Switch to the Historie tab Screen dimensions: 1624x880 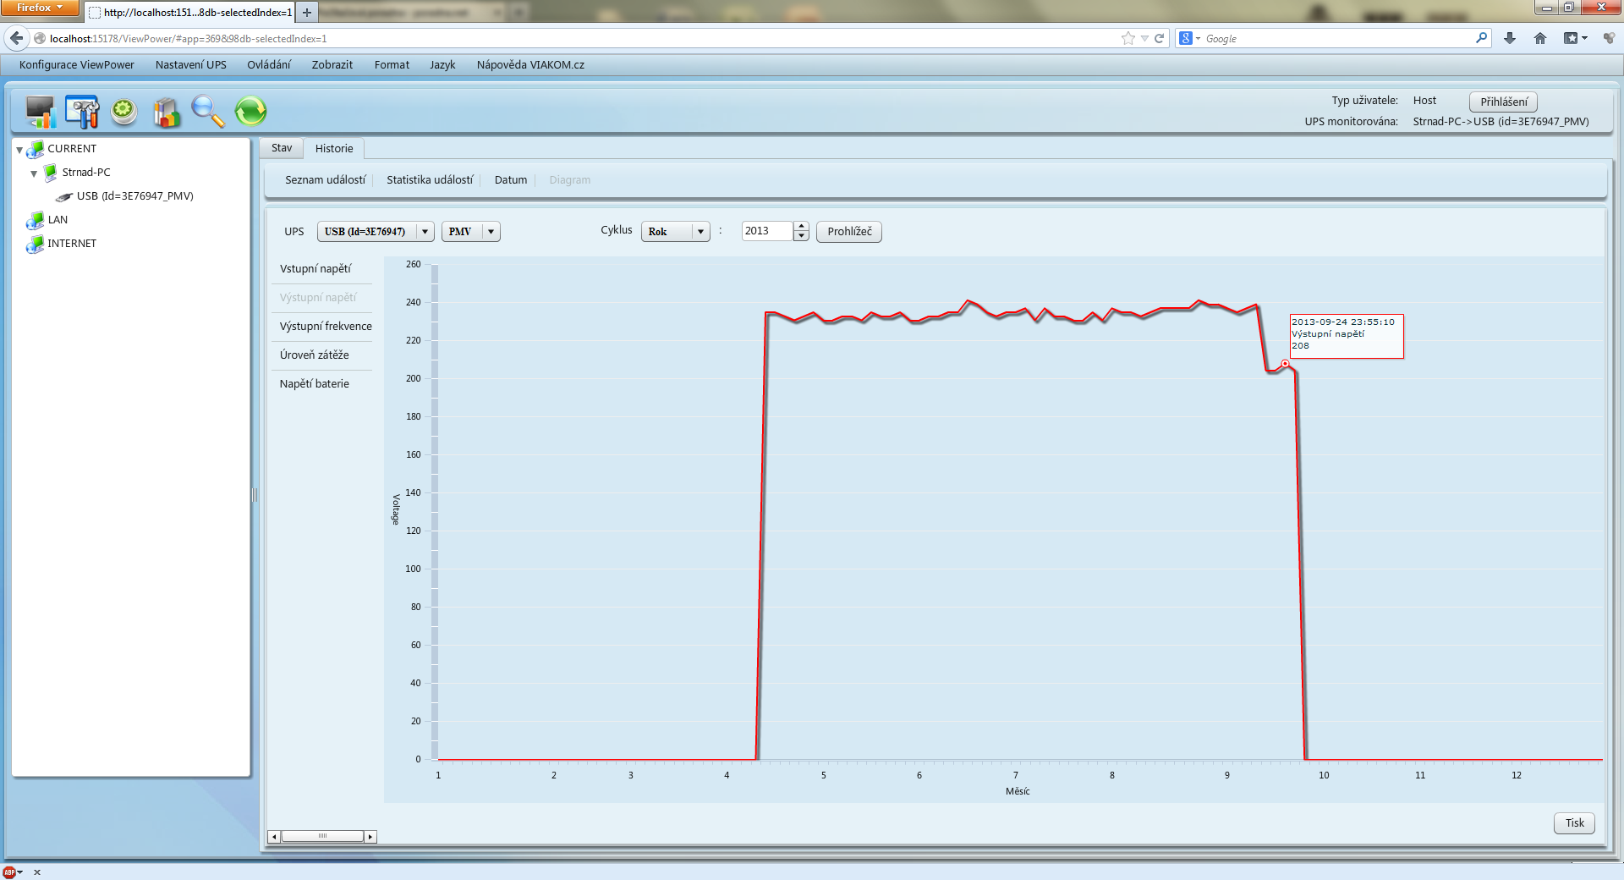[334, 149]
